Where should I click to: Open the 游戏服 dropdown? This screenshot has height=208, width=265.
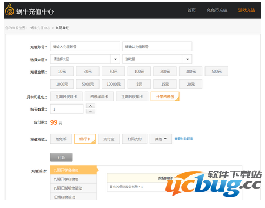(157, 59)
